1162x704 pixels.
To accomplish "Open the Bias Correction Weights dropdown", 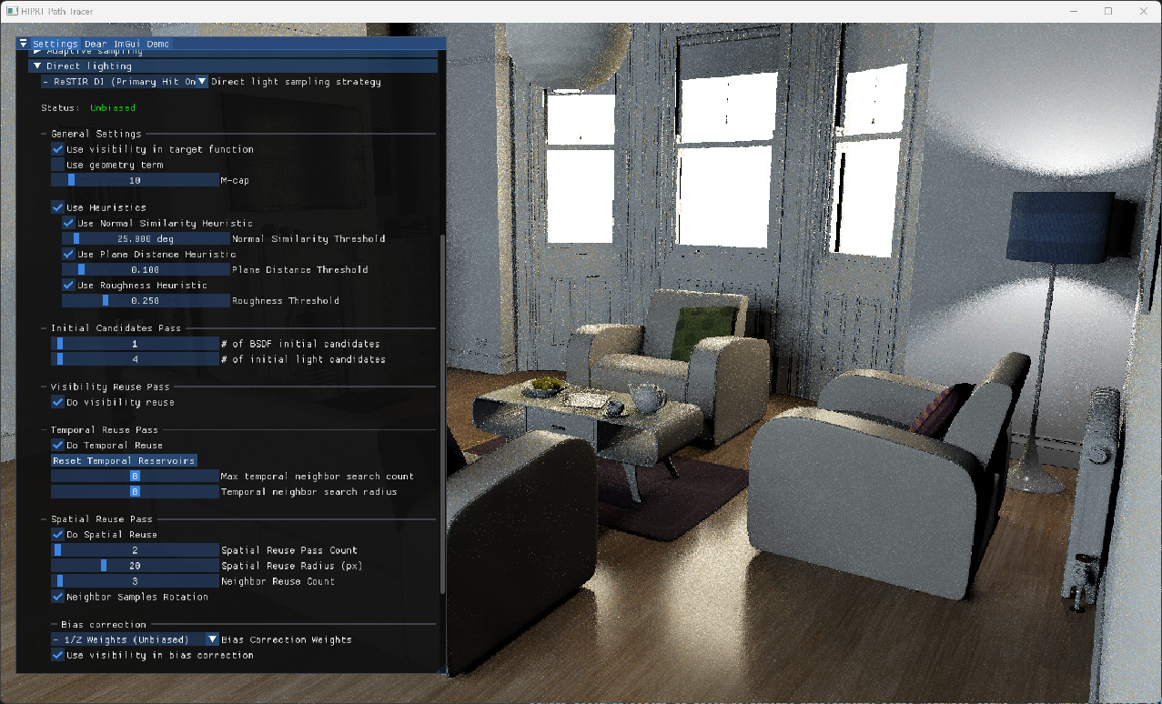I will (x=135, y=639).
